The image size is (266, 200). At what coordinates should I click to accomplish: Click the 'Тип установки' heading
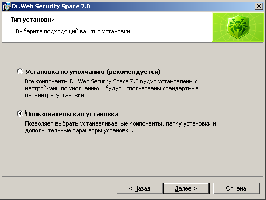[33, 20]
